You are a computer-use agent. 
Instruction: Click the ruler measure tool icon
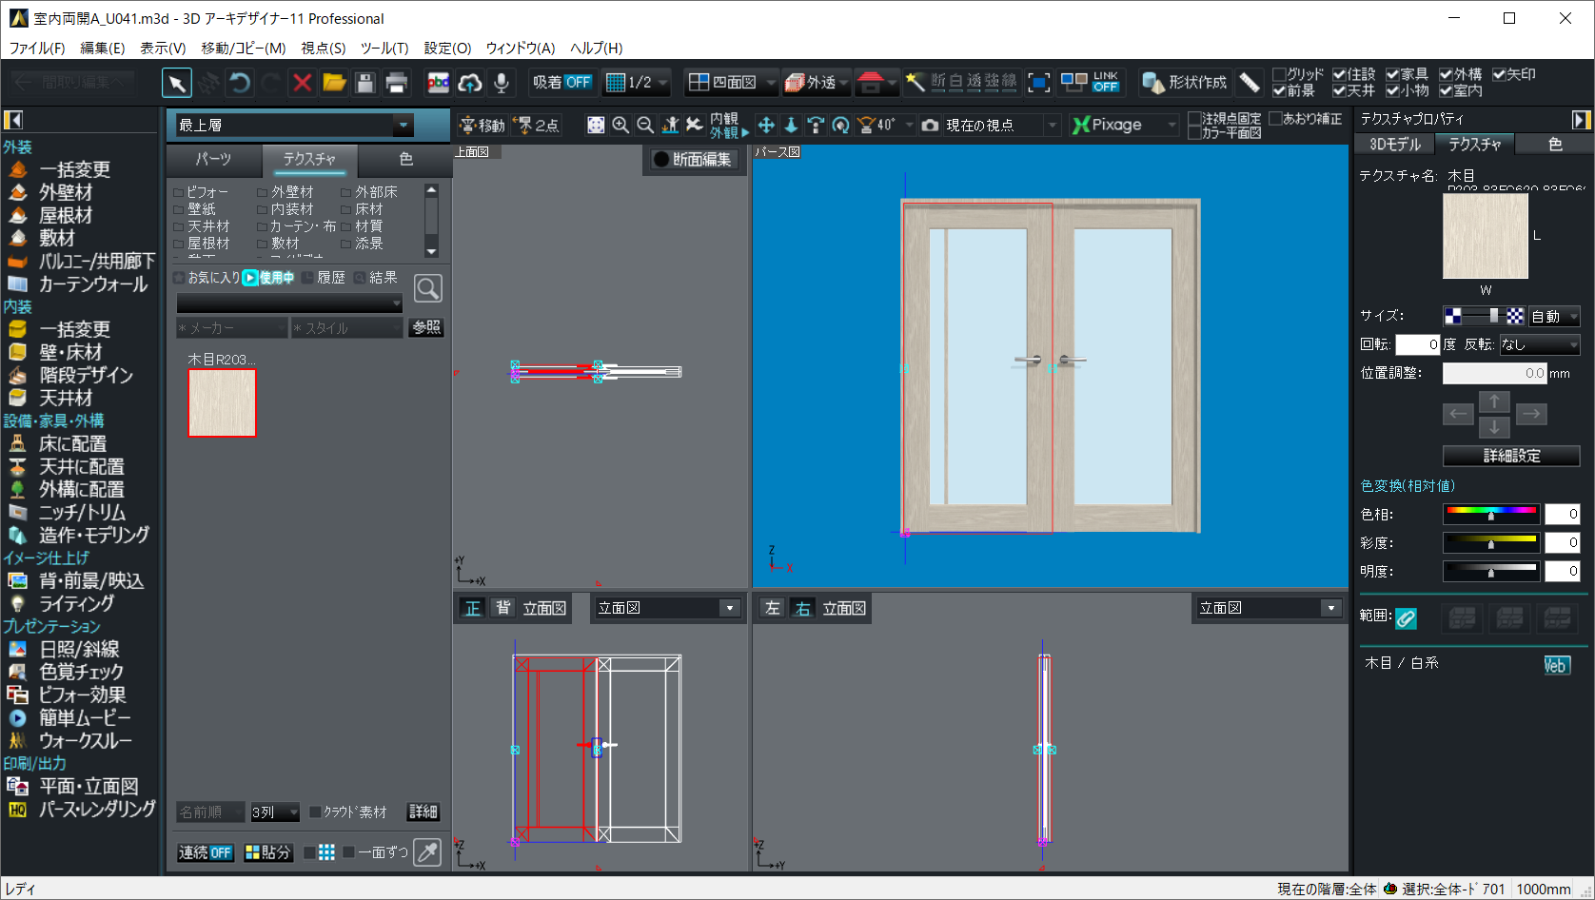1250,83
